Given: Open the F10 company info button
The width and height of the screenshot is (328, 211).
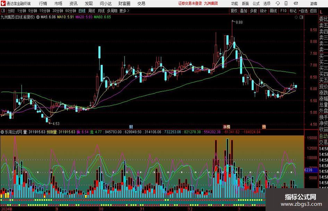Looking at the screenshot, I should (x=284, y=11).
